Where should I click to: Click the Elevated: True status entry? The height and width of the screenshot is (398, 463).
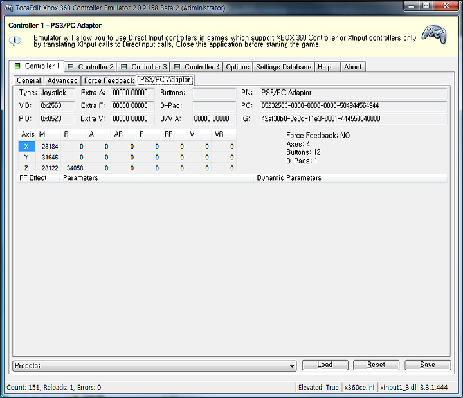pos(318,387)
